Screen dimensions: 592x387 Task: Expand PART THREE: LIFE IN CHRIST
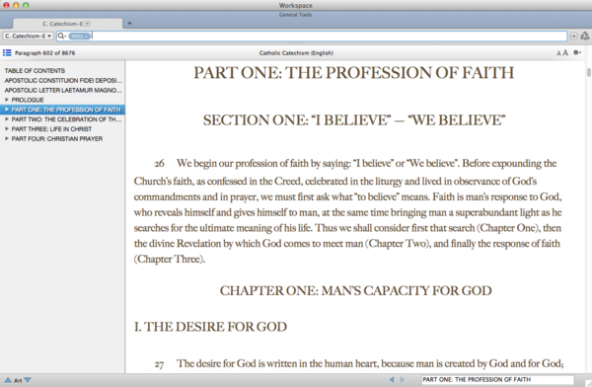[x=7, y=129]
